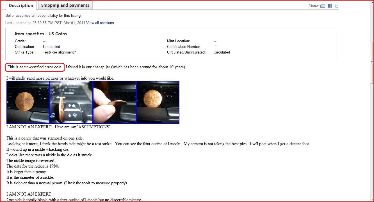
Task: Click the scrollbar up arrow
Action: [372, 2]
